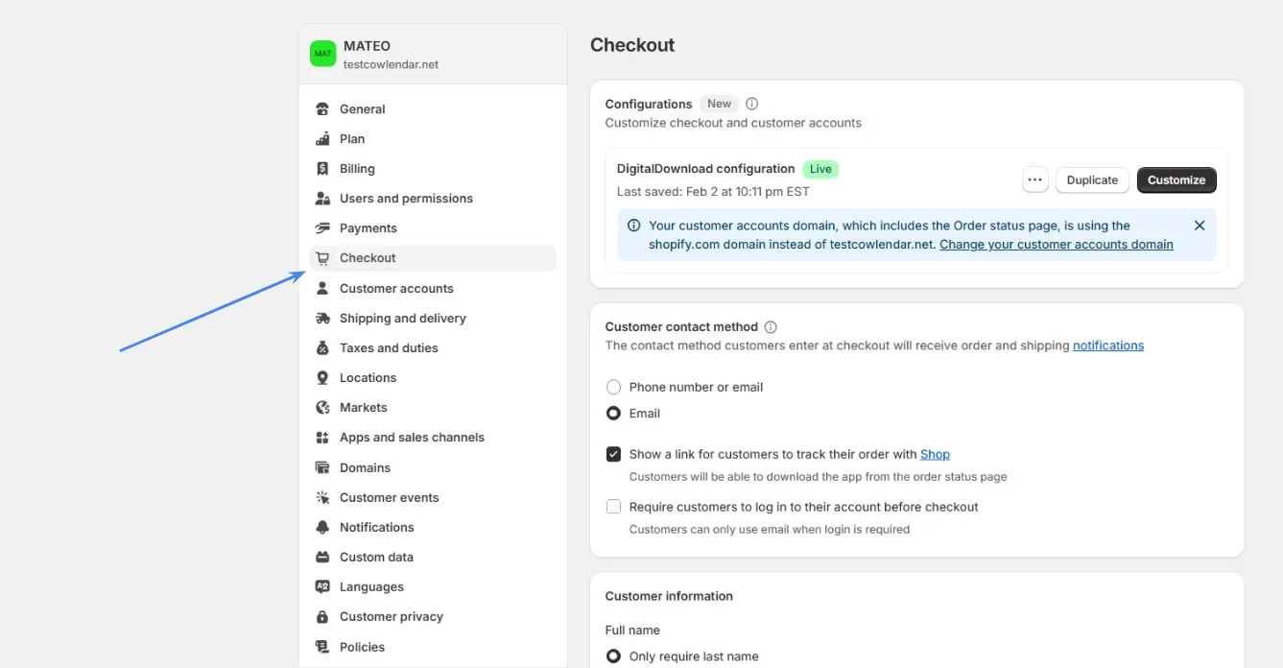Viewport: 1283px width, 668px height.
Task: Go to Customer privacy settings
Action: [433, 617]
